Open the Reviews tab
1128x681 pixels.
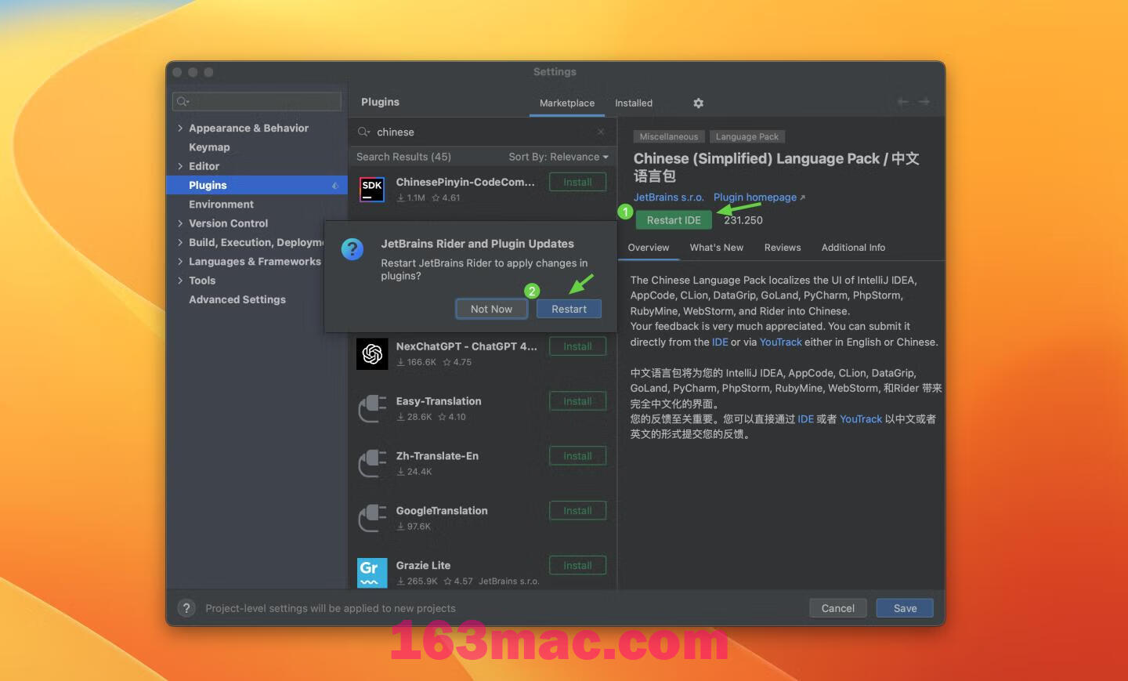783,248
